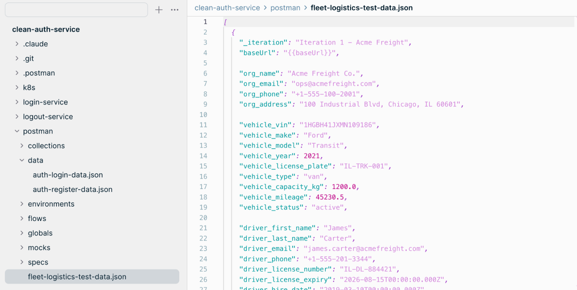The image size is (577, 290).
Task: Click the "Acme Freight Co." value
Action: pyautogui.click(x=324, y=73)
